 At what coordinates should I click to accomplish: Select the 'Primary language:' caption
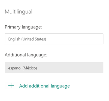[x=23, y=27]
